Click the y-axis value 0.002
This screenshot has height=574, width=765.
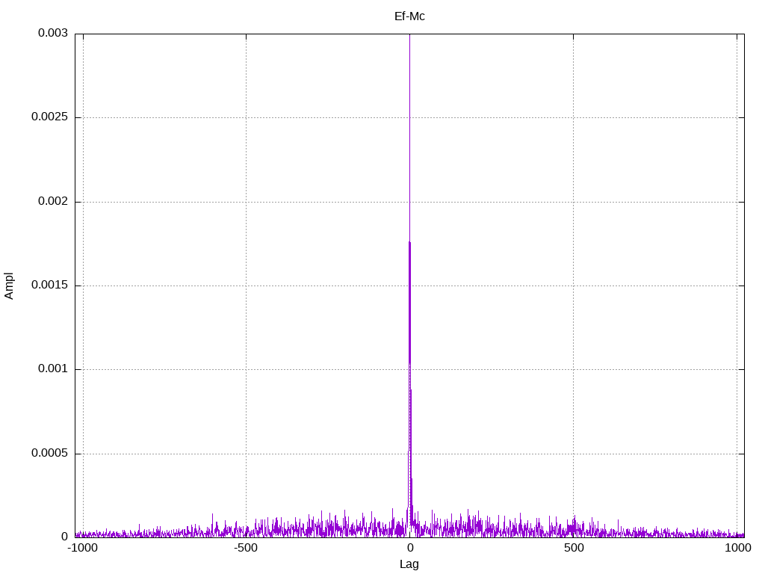pyautogui.click(x=53, y=201)
